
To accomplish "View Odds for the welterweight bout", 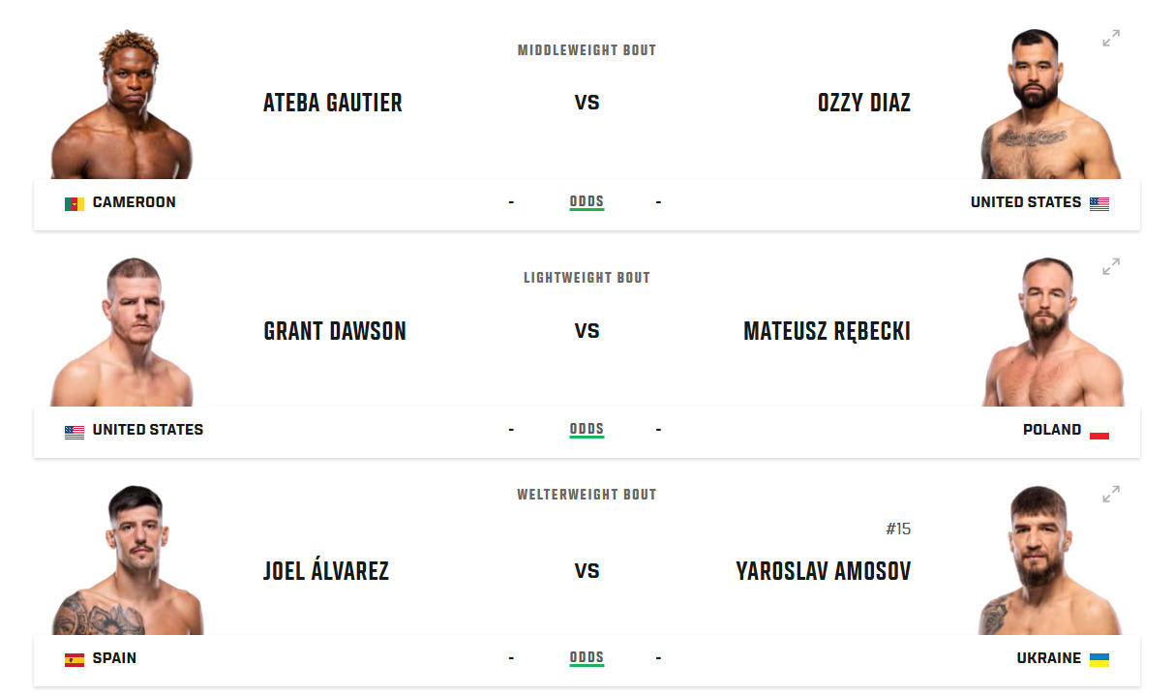I will click(587, 658).
